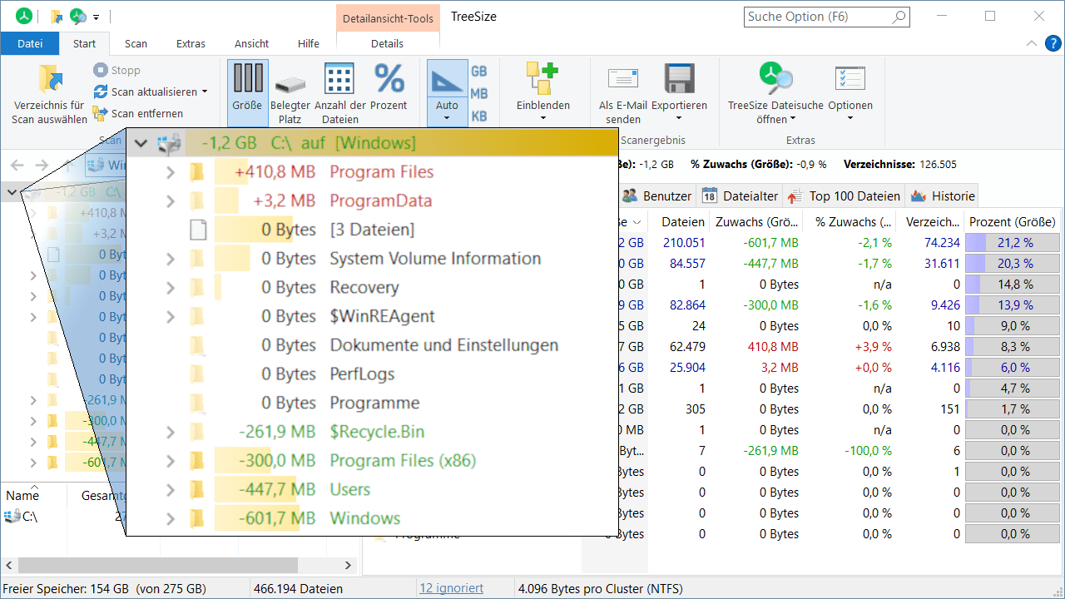Switch view mode to Belegter Platz
The image size is (1065, 599).
290,93
